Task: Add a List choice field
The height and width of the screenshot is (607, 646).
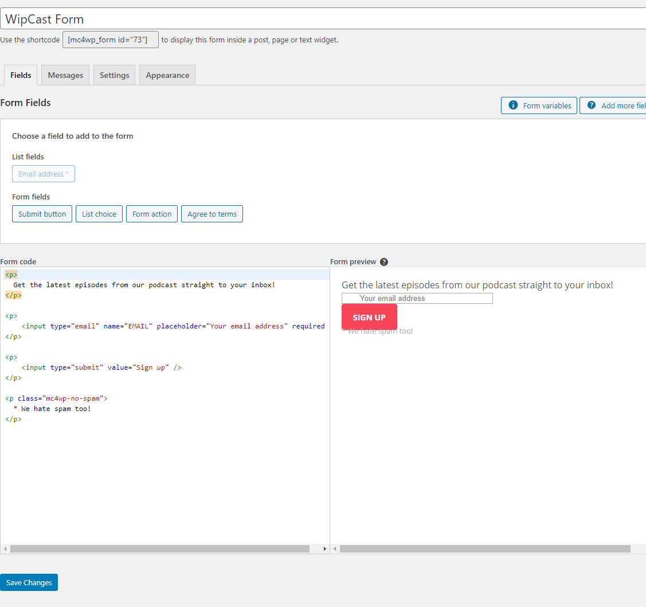Action: 99,214
